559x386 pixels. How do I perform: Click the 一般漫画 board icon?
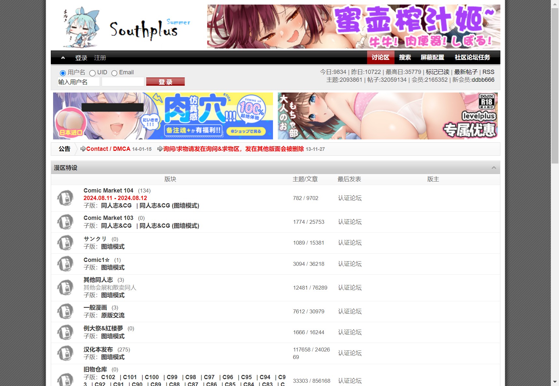point(66,311)
